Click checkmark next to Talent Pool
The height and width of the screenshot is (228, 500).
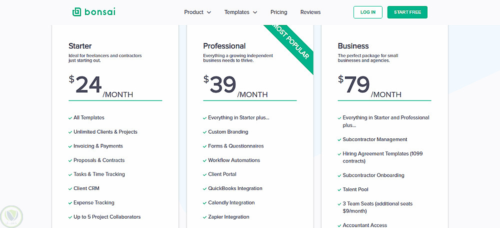tap(339, 190)
